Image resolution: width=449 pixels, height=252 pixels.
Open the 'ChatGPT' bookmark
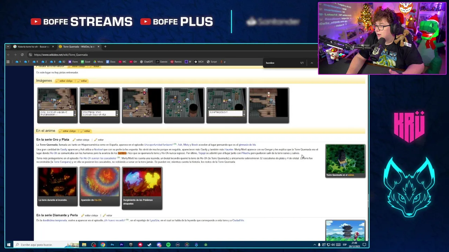(147, 62)
